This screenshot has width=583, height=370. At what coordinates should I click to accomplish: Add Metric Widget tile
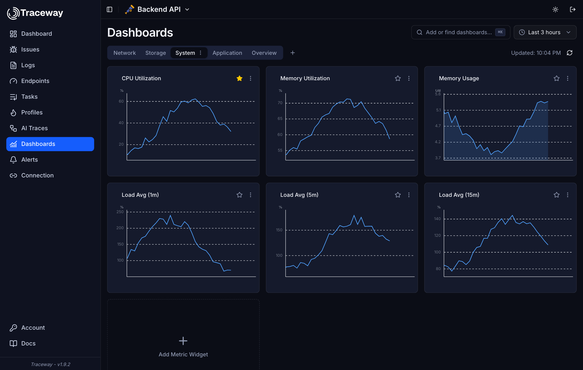point(183,346)
